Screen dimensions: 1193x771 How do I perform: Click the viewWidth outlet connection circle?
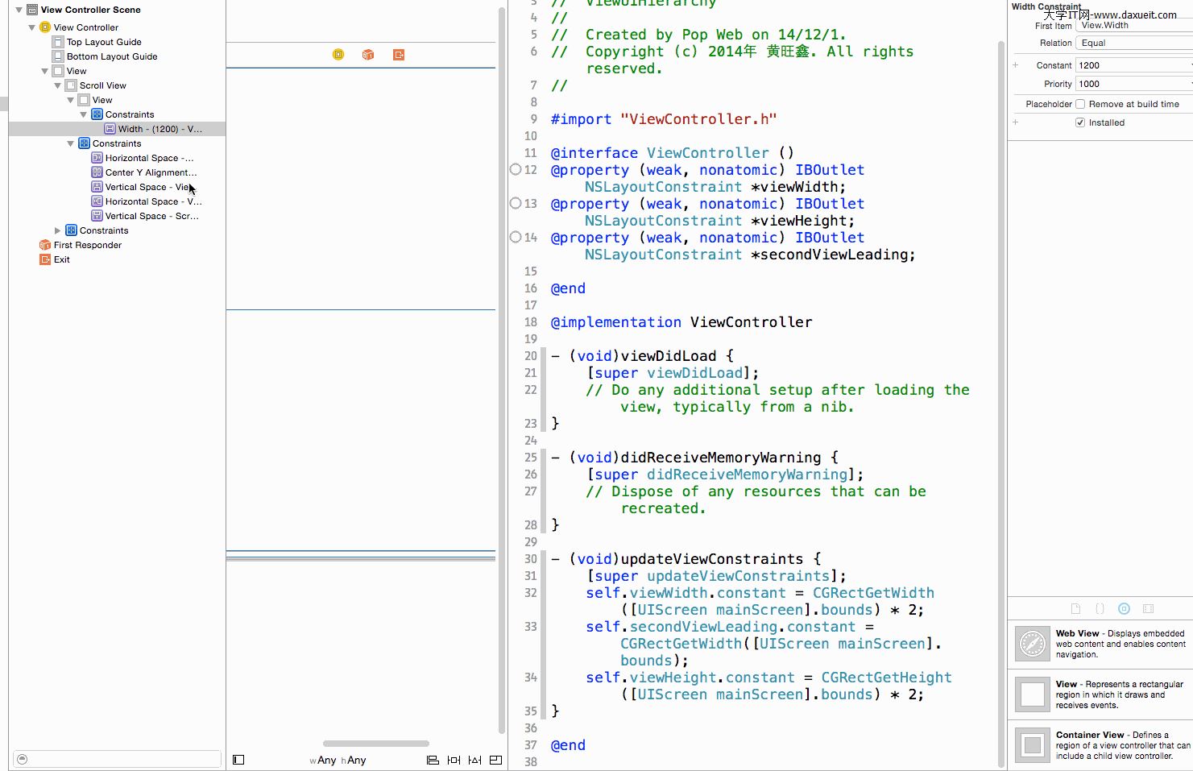click(x=516, y=169)
